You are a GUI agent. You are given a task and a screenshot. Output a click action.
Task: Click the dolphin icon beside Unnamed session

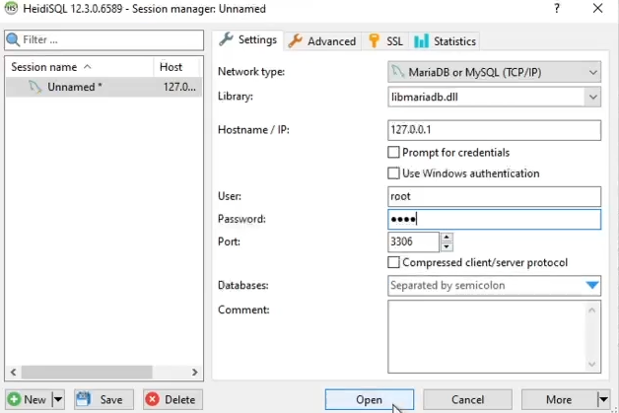coord(34,87)
